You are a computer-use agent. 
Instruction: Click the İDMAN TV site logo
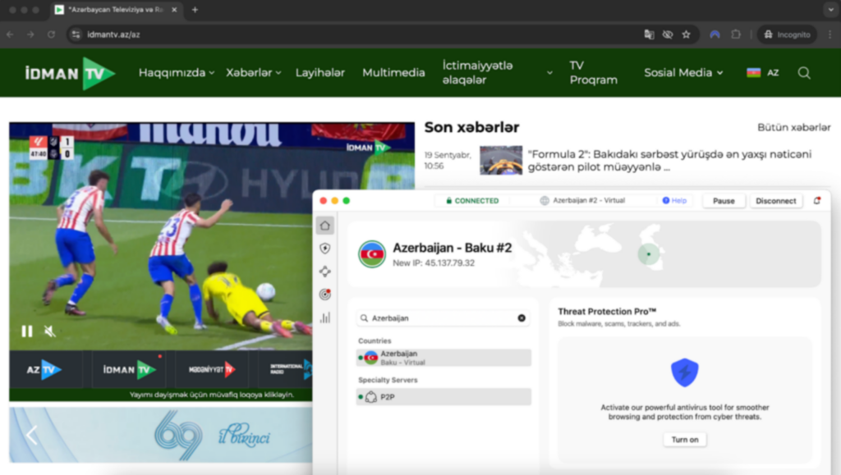(70, 73)
